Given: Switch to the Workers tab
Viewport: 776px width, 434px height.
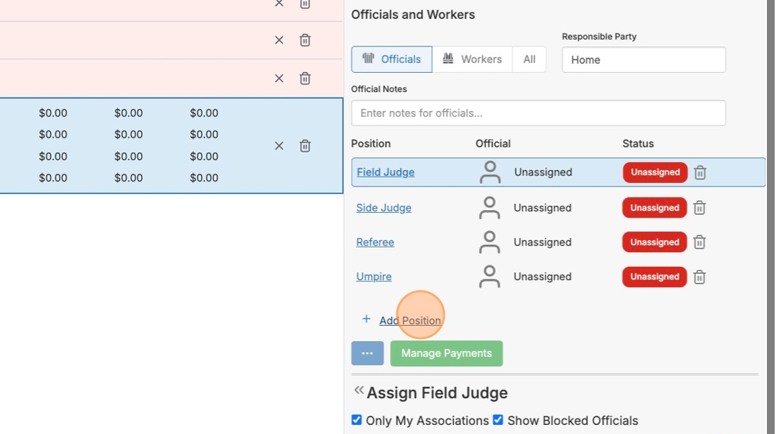Looking at the screenshot, I should 472,60.
